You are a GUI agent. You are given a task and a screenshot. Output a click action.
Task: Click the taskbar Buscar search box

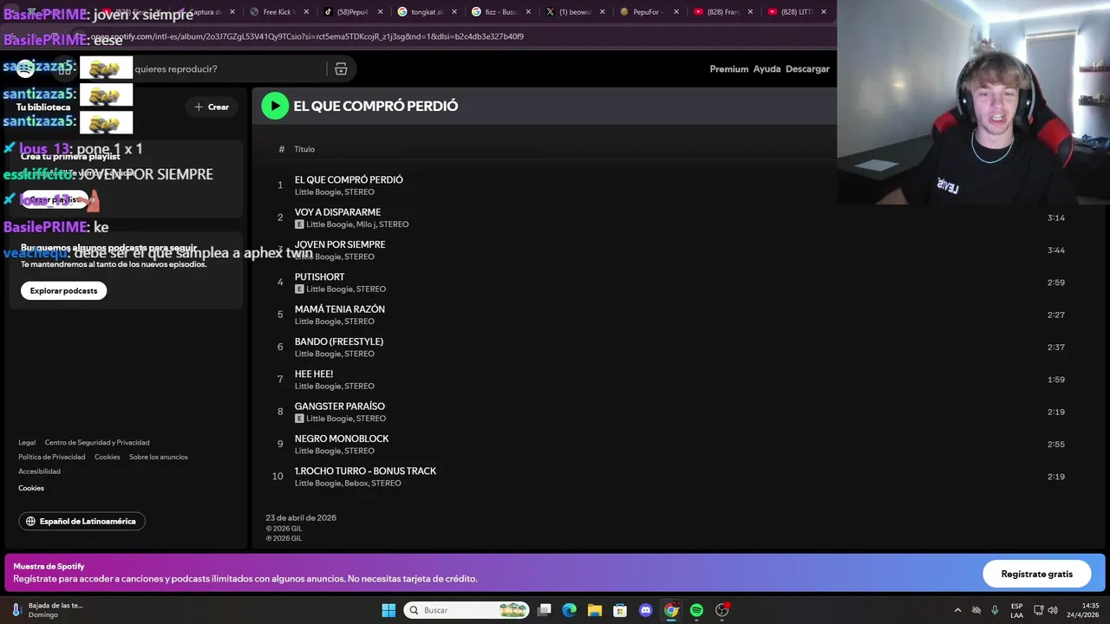(467, 610)
